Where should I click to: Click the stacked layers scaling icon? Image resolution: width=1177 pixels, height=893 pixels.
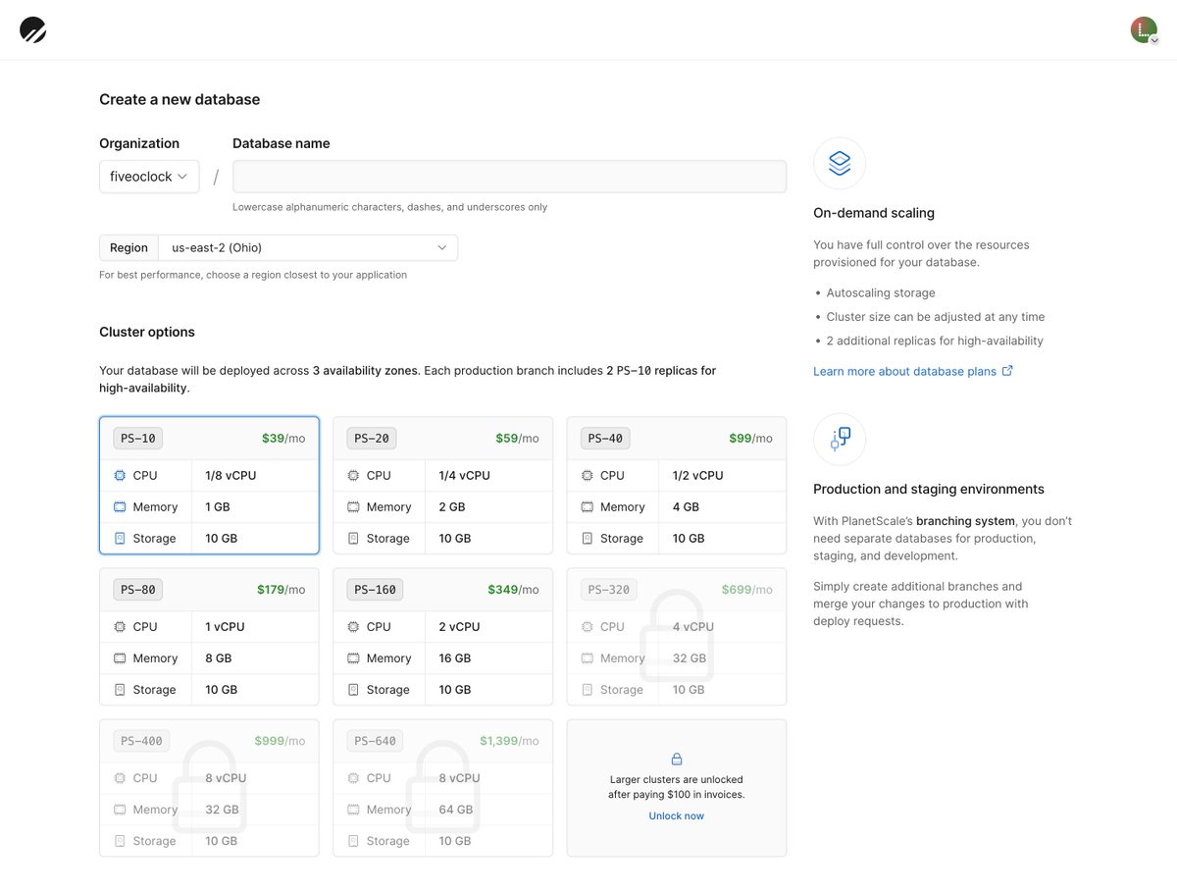pos(840,163)
